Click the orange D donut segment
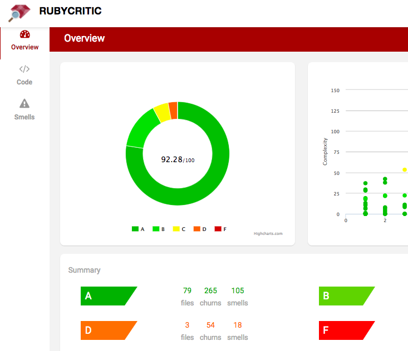The image size is (408, 351). click(x=174, y=111)
